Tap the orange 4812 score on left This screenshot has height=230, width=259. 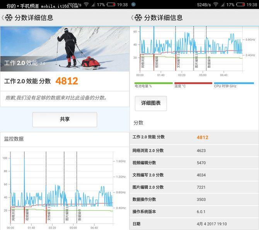click(x=67, y=81)
